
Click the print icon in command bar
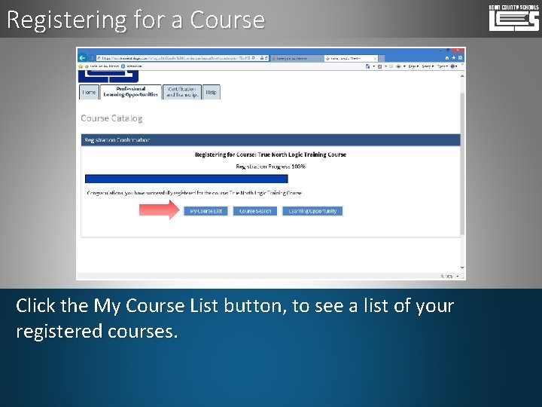pos(398,66)
